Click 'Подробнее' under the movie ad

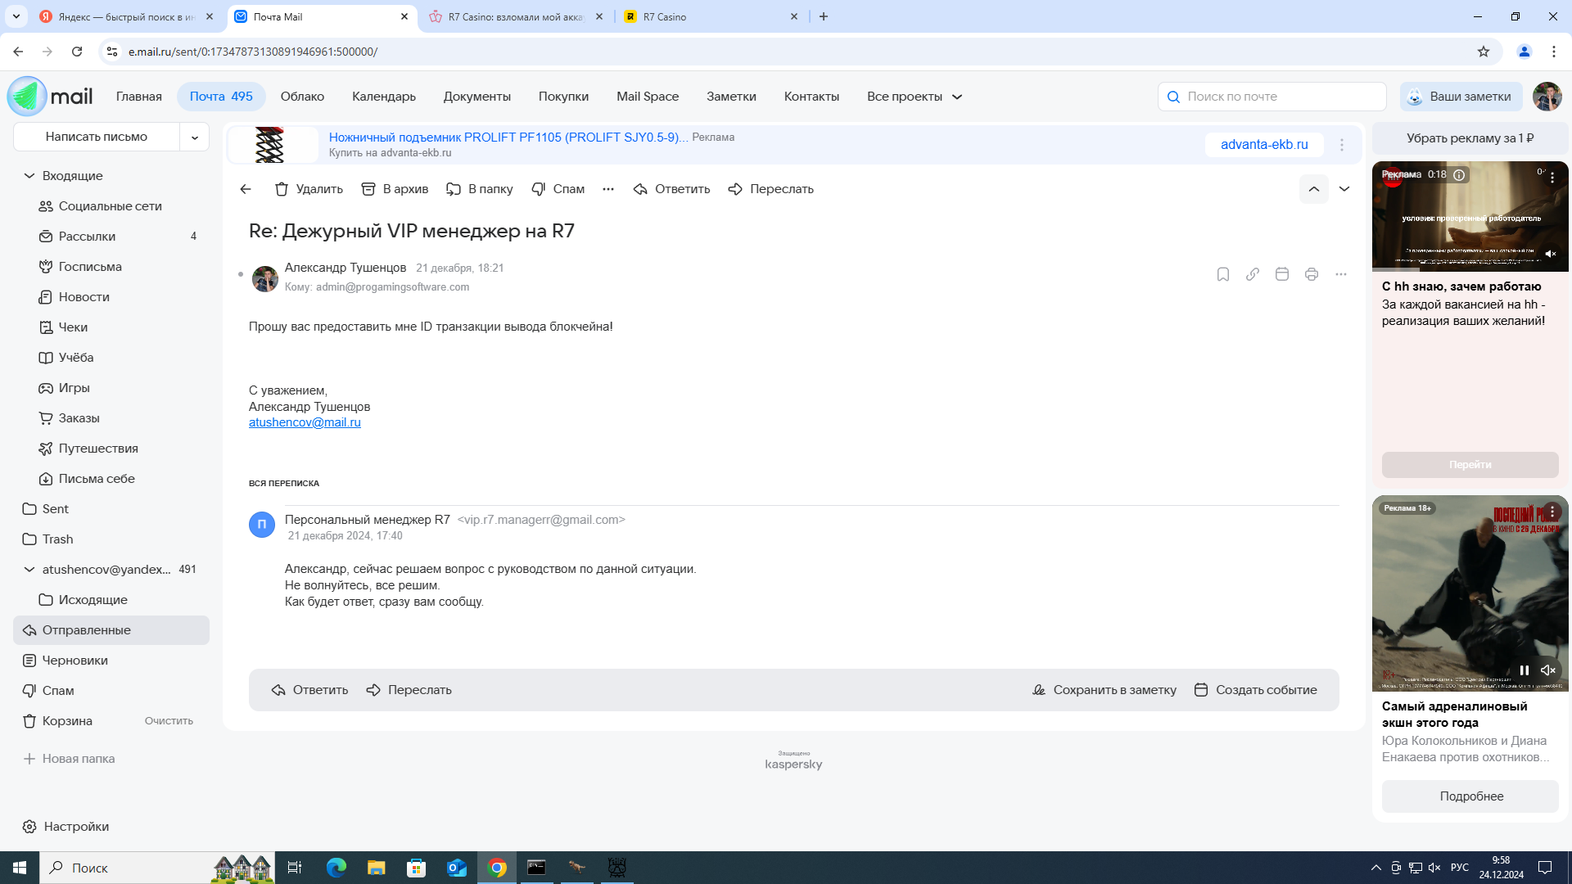[x=1470, y=796]
